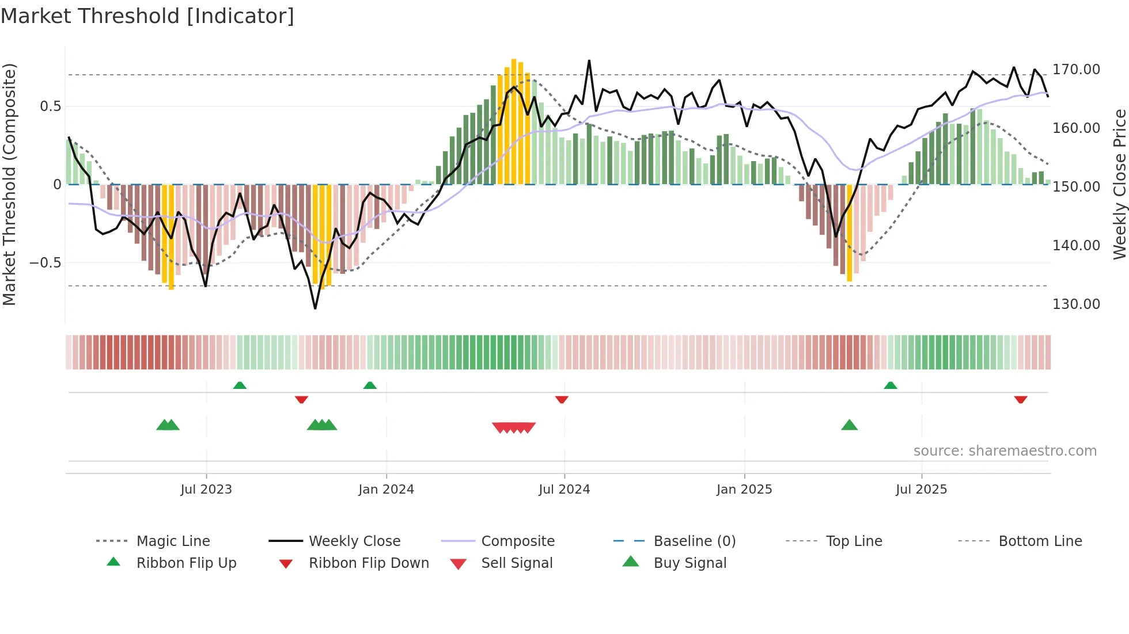Toggle the Baseline (0) legend entry

[x=695, y=541]
